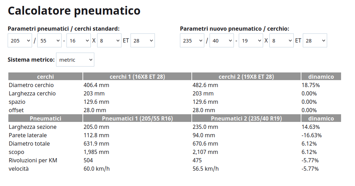This screenshot has width=355, height=186.
Task: Open new ET offset dropdown showing 28
Action: click(x=315, y=40)
